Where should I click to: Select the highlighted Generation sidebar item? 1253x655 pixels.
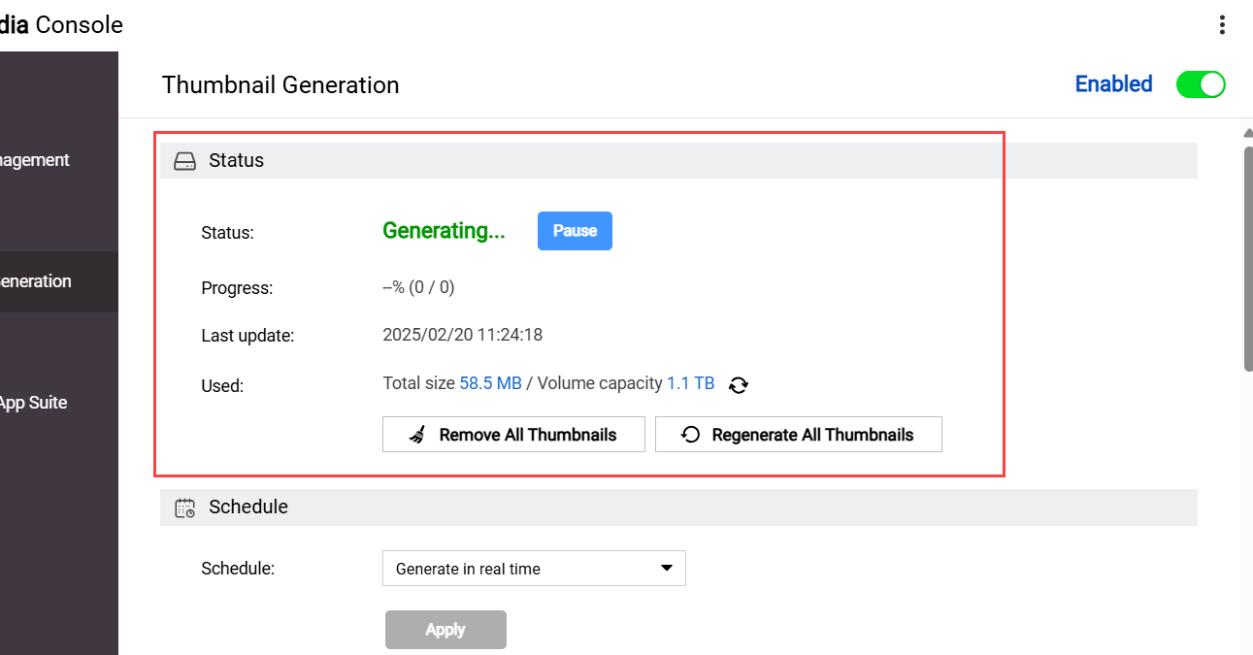point(37,281)
